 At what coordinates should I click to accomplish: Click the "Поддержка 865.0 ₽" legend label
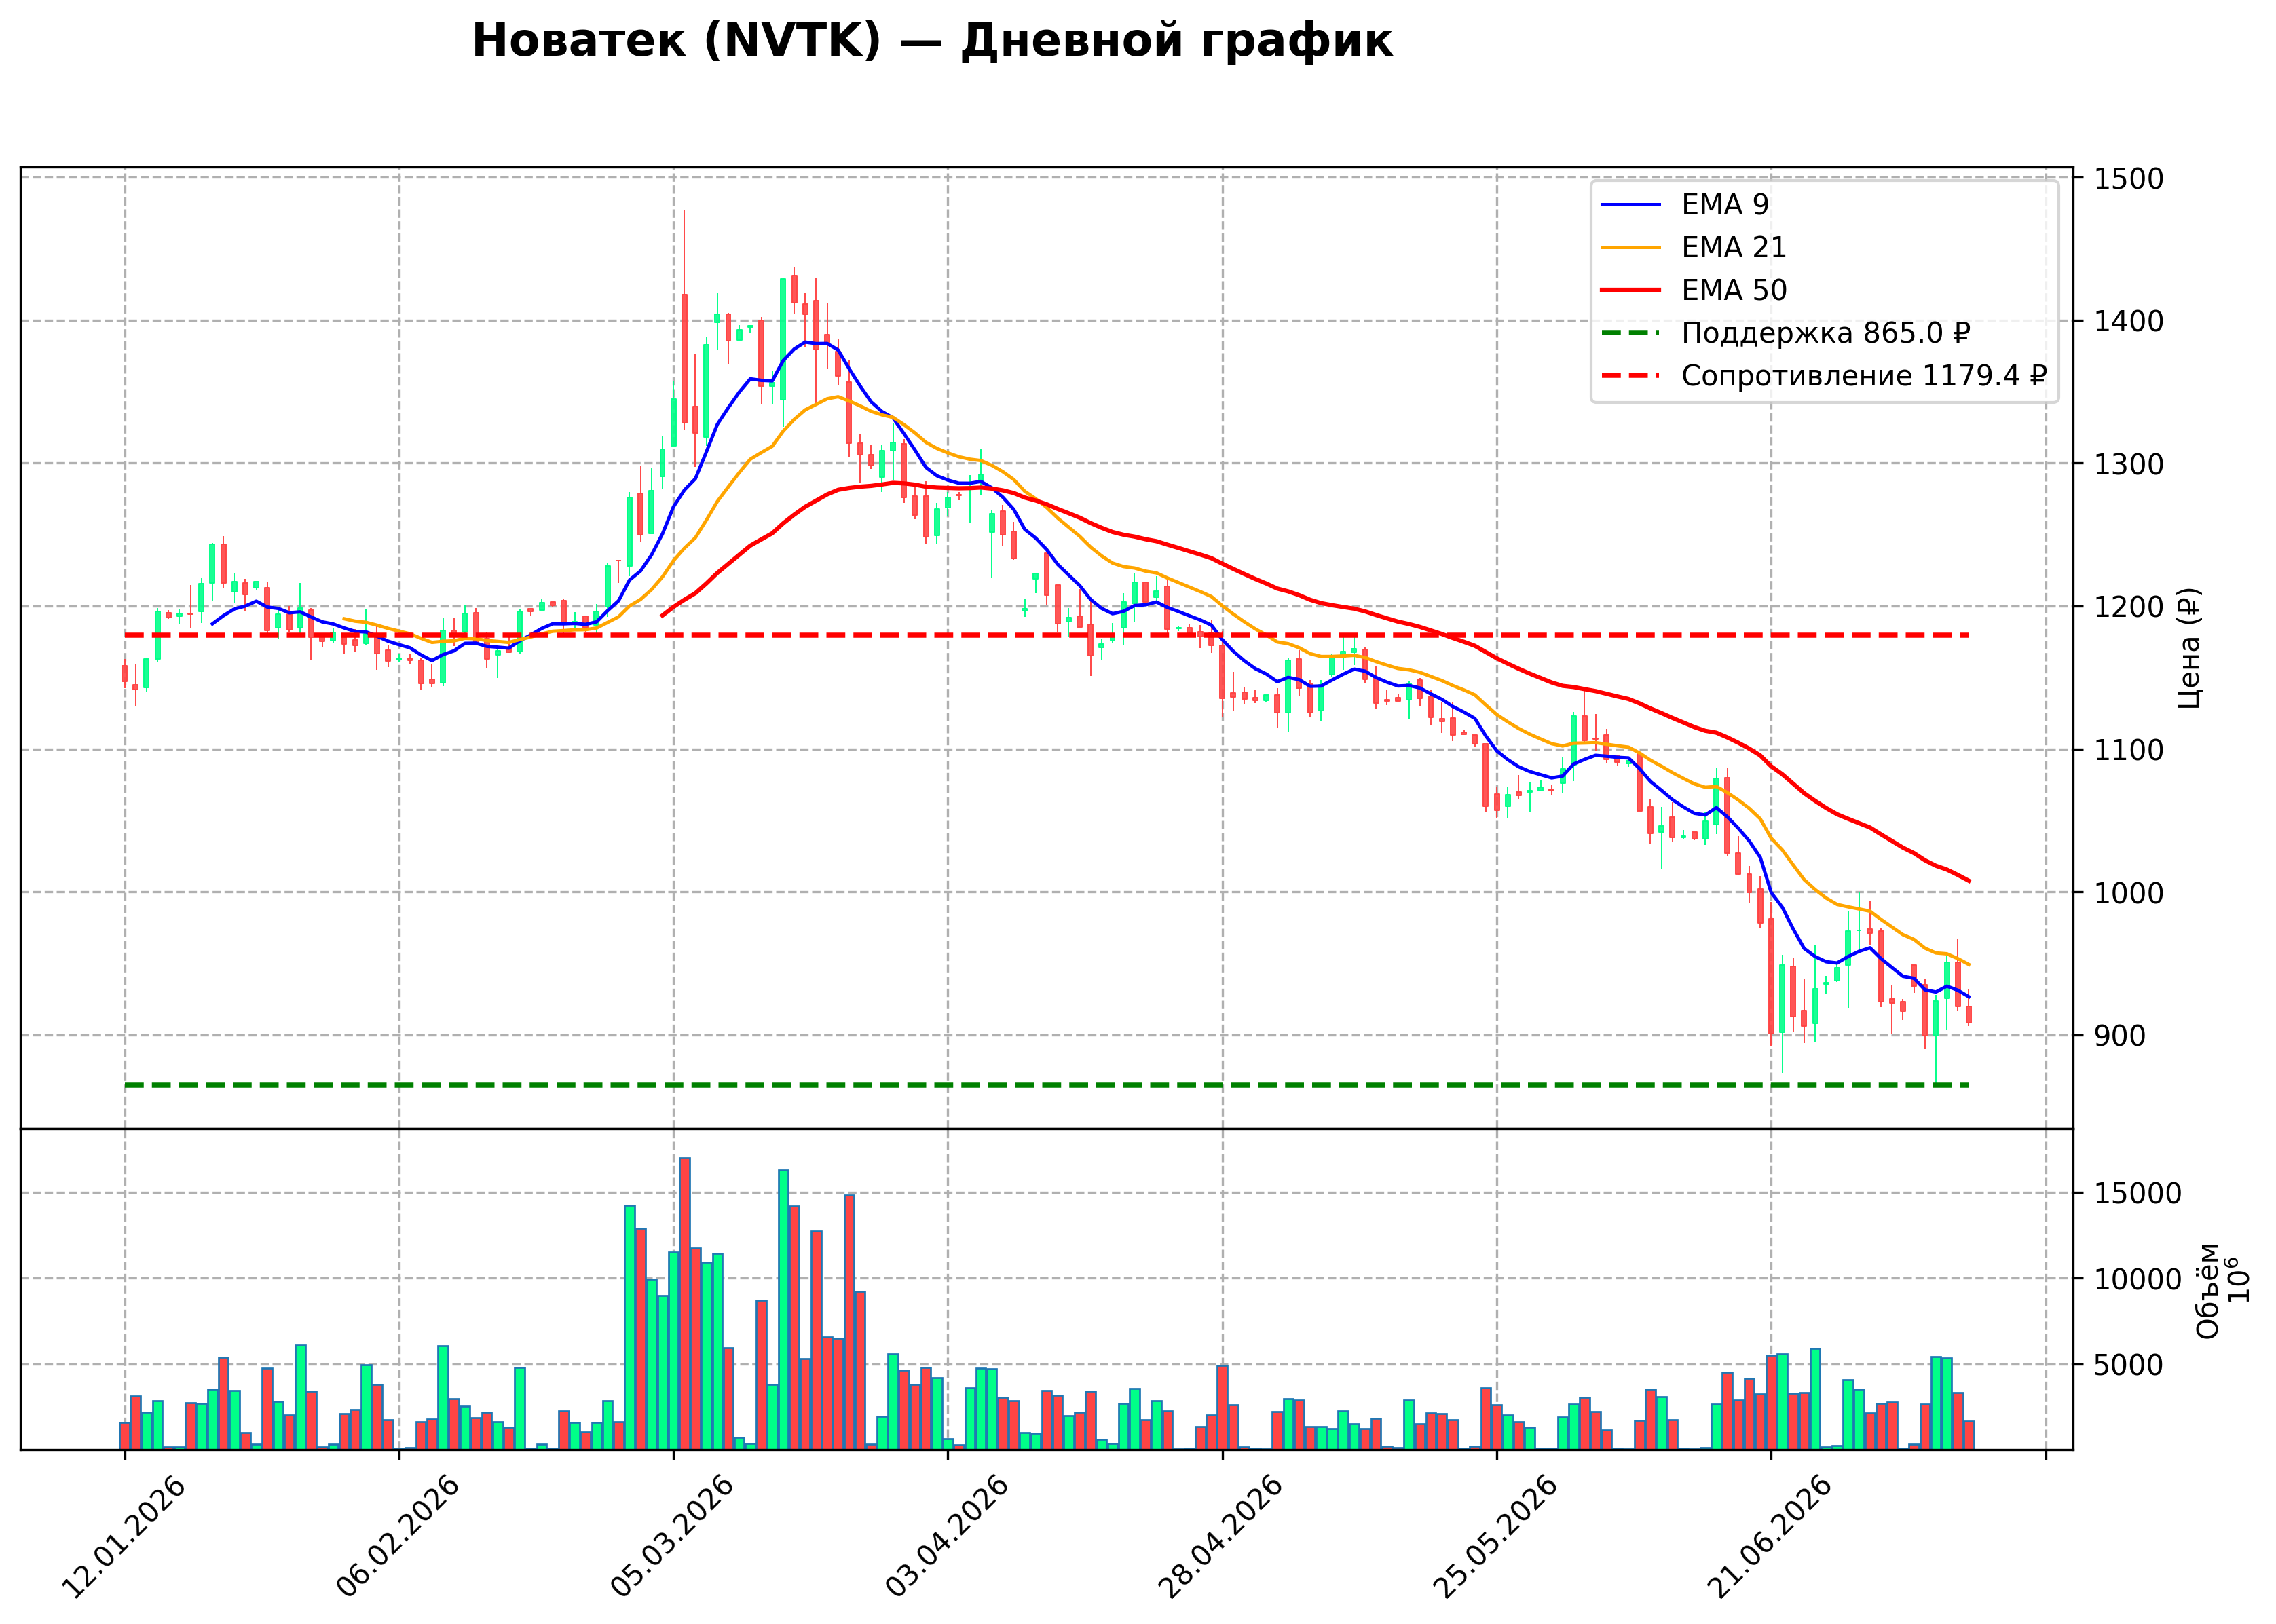[1826, 333]
